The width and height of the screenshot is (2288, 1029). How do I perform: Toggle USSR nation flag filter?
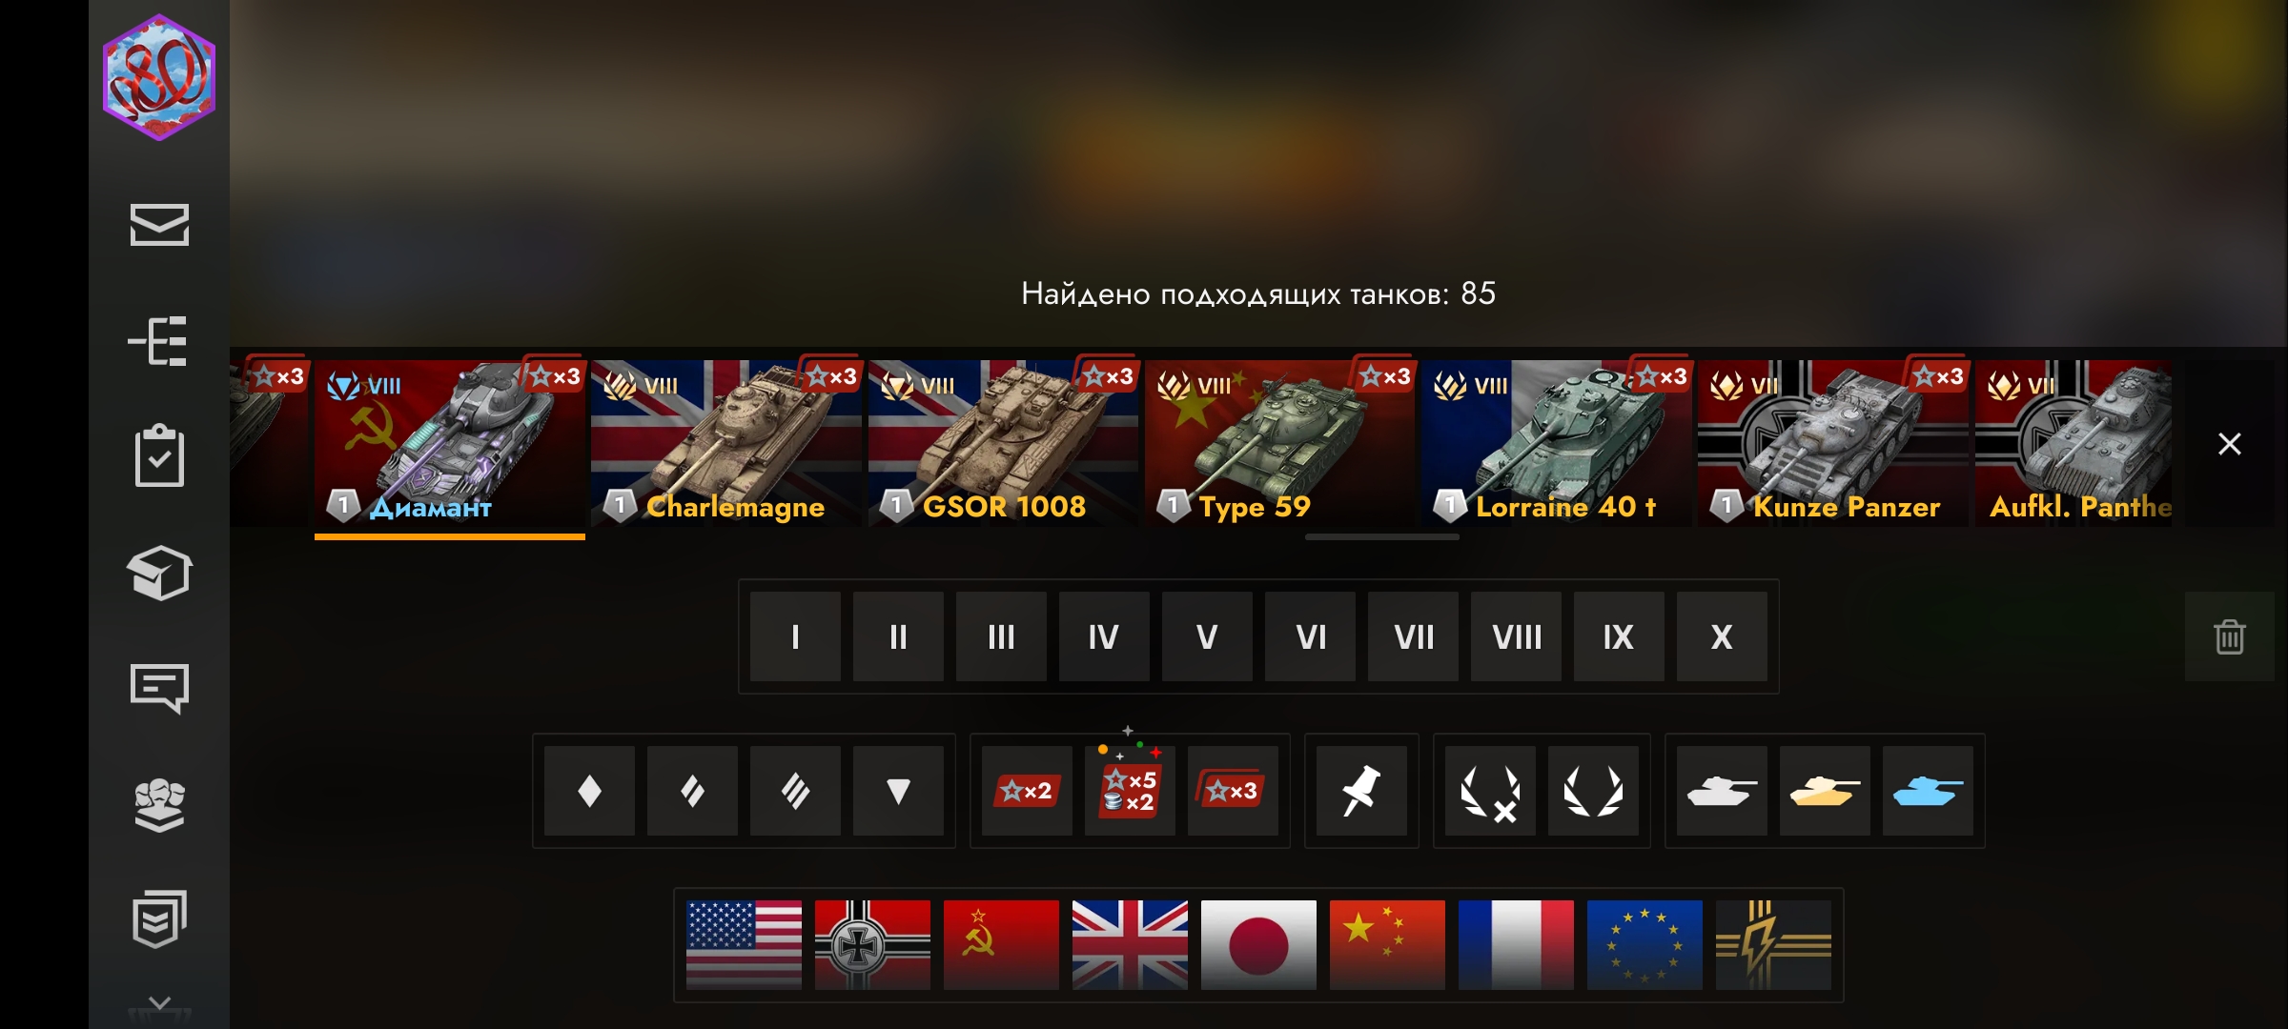pos(1001,945)
